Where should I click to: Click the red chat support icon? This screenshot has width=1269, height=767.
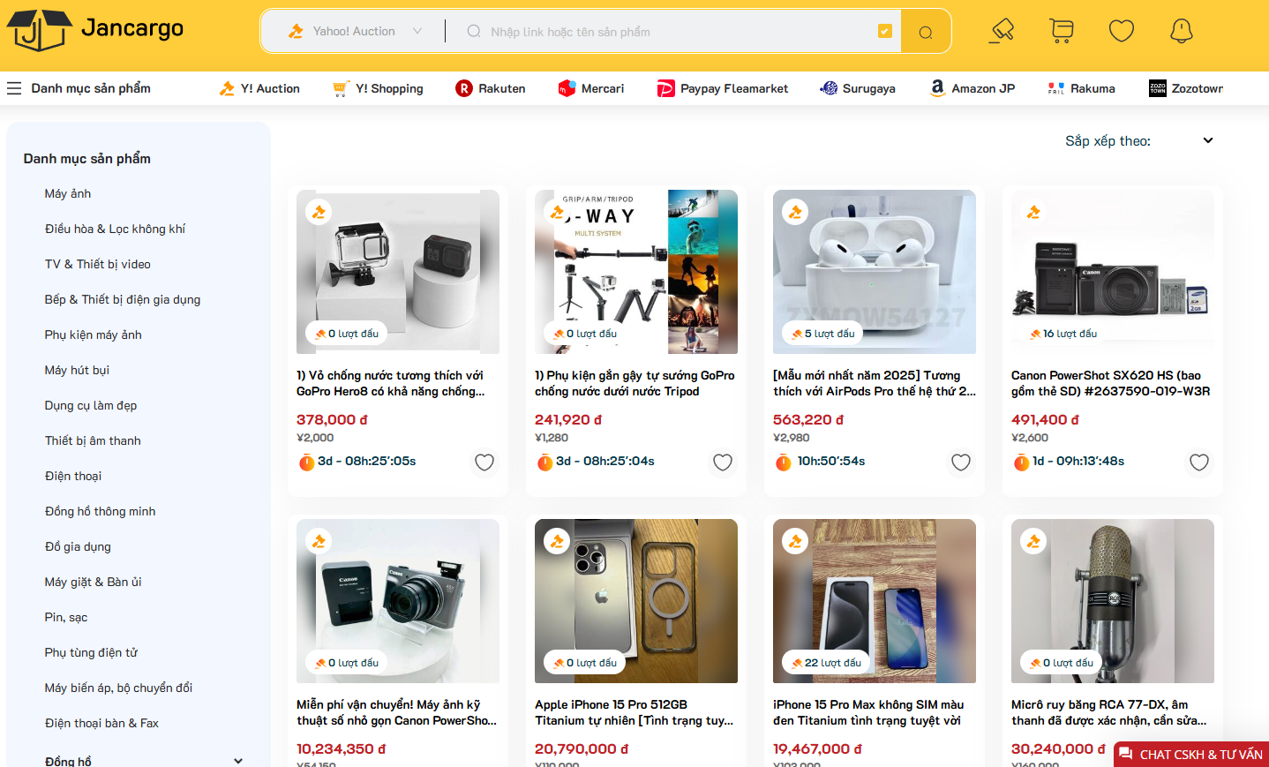click(1125, 754)
